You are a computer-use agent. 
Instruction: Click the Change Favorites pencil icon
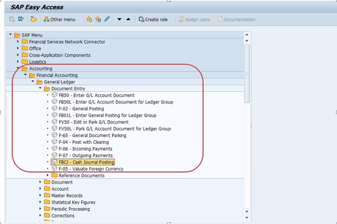coord(107,19)
